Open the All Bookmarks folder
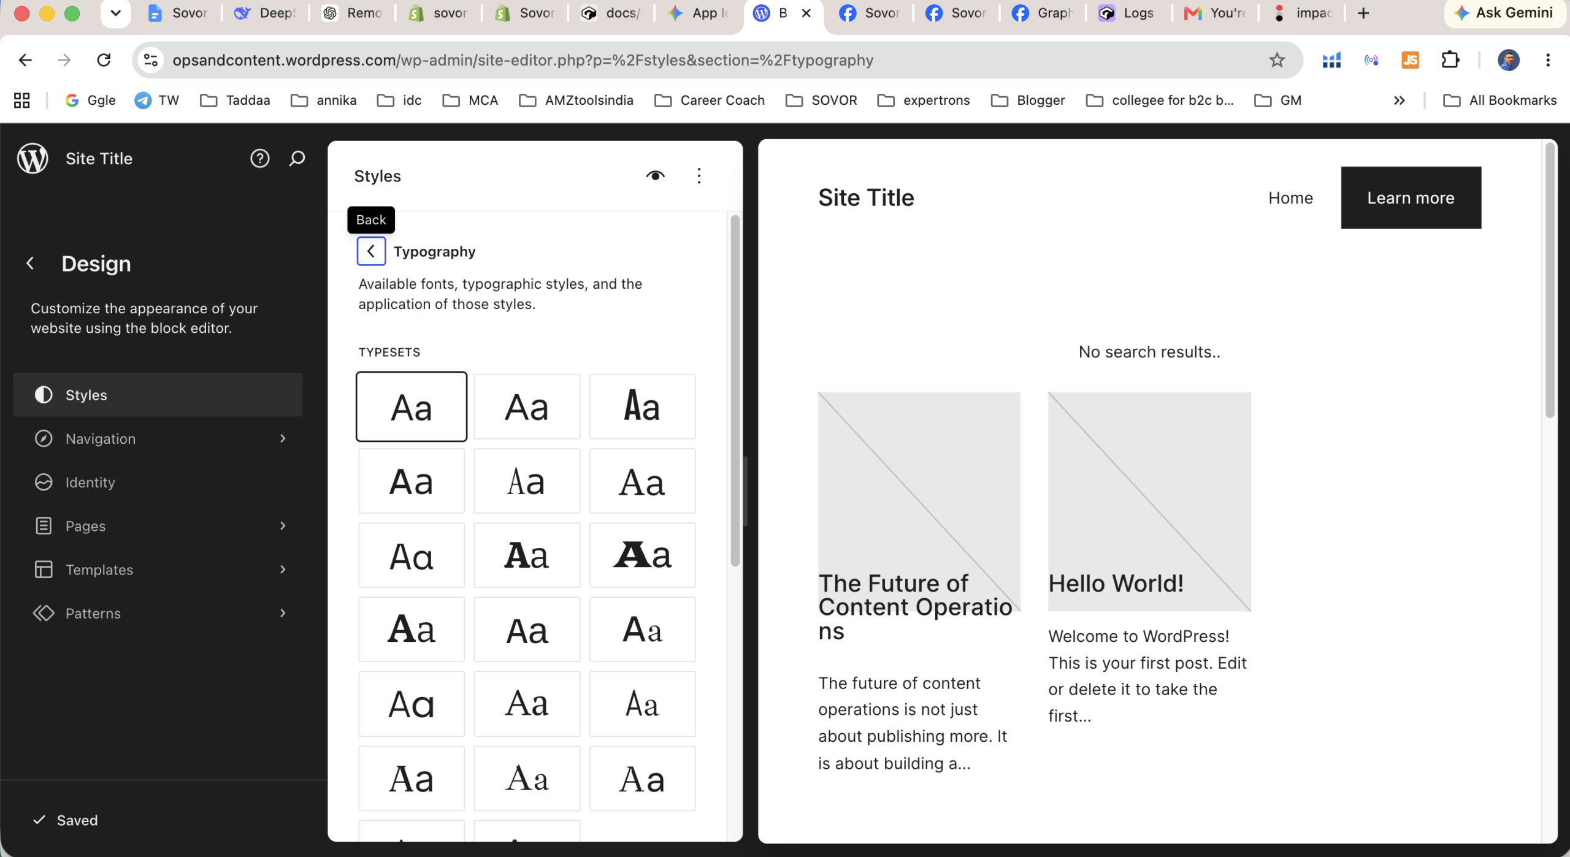This screenshot has width=1570, height=857. click(x=1499, y=100)
